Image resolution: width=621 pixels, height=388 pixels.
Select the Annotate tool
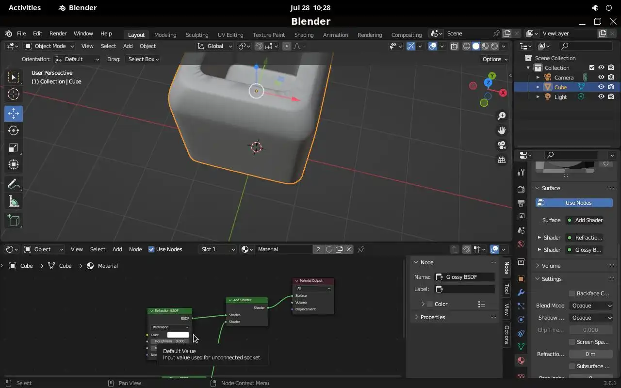[x=14, y=184]
